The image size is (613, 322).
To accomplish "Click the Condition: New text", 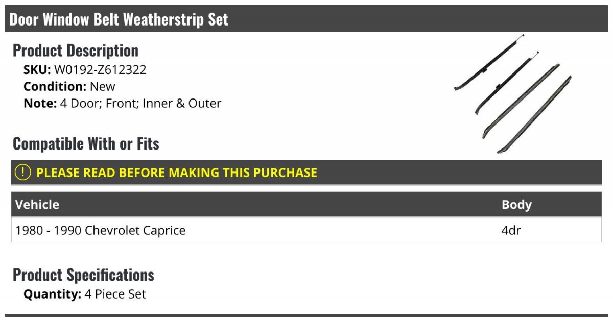I will pyautogui.click(x=69, y=86).
